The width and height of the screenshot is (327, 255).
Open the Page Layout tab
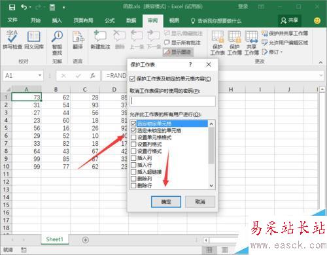(83, 20)
